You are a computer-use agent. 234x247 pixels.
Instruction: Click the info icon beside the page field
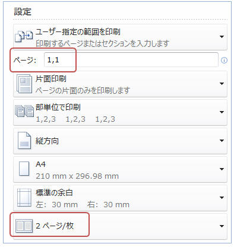pos(224,60)
